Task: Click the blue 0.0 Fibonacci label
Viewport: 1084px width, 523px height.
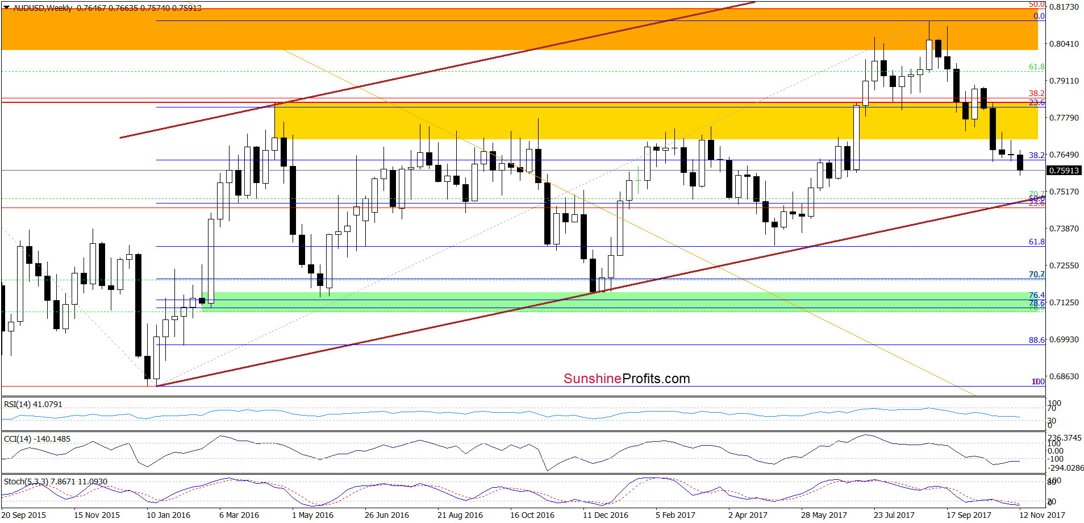Action: tap(1039, 16)
